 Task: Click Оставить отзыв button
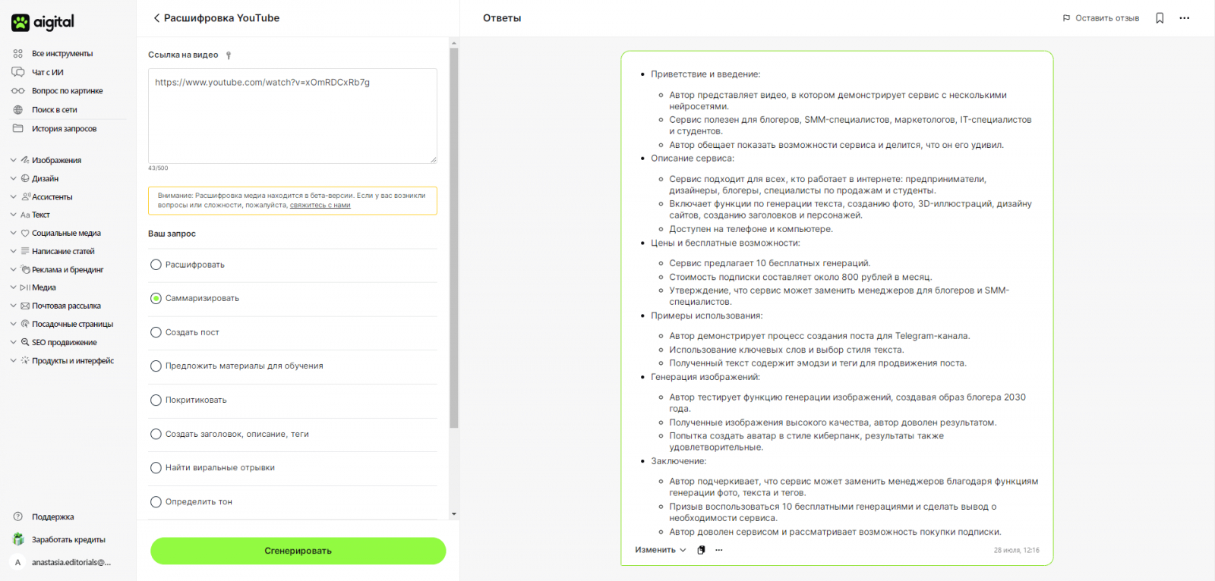click(x=1100, y=18)
